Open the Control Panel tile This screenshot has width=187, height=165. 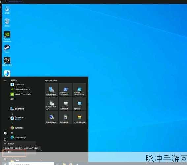(79, 104)
